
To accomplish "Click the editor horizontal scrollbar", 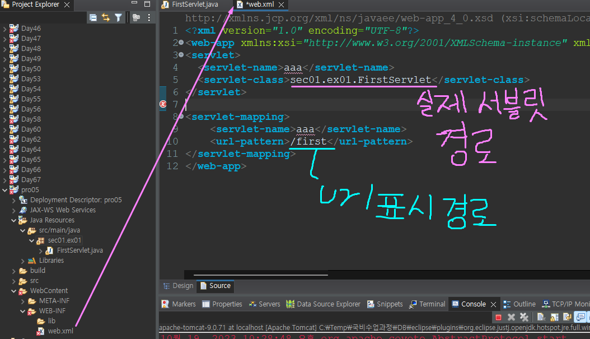I will click(260, 275).
